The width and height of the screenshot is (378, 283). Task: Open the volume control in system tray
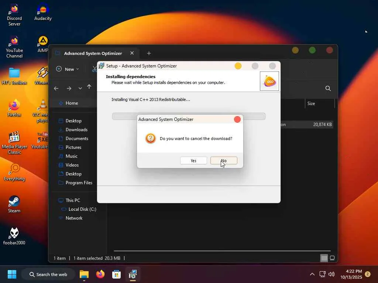[331, 274]
